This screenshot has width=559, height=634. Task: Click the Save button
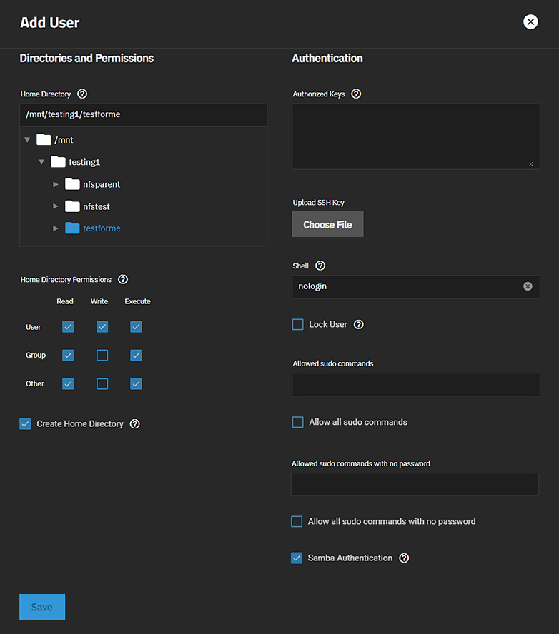pyautogui.click(x=42, y=607)
